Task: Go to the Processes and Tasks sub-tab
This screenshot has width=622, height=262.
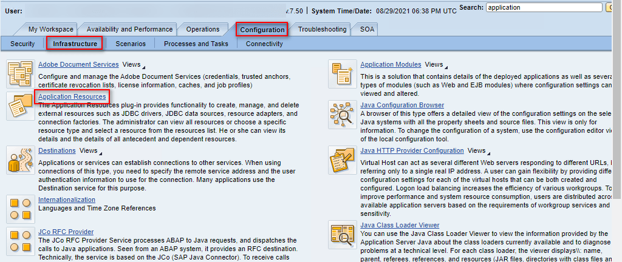Action: [x=196, y=44]
